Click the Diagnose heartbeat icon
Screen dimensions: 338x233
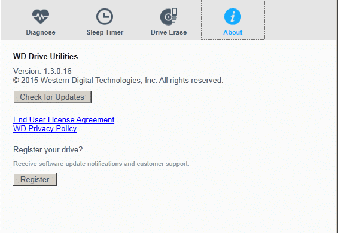coord(41,17)
